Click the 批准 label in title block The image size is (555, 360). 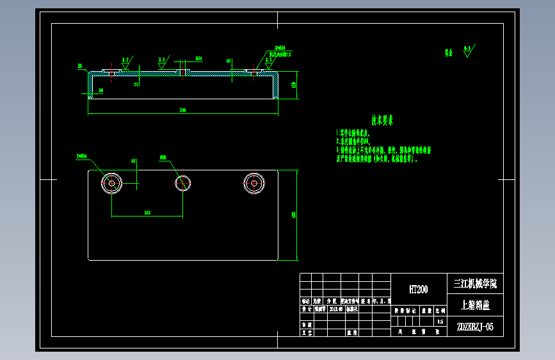(352, 332)
